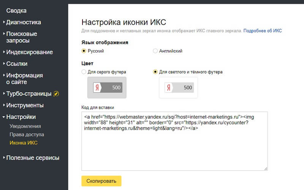Expand the Полезные сервисы section
Viewport: 304px width, 190px height.
click(x=33, y=158)
